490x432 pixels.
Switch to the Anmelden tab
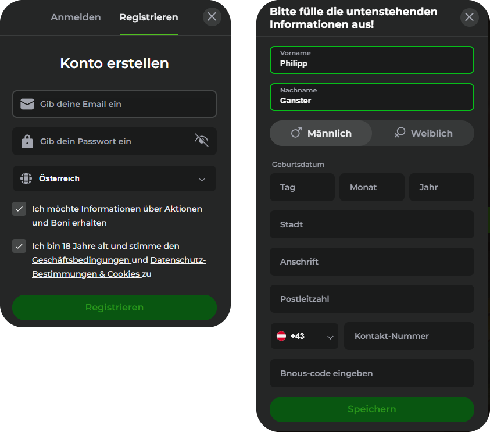tap(76, 17)
